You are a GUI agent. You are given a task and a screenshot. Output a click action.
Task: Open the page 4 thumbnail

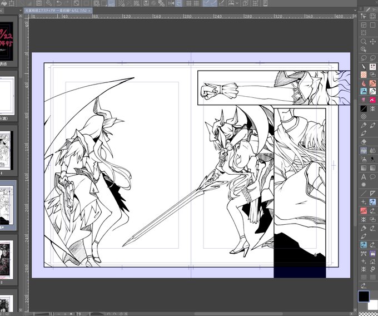click(x=6, y=150)
